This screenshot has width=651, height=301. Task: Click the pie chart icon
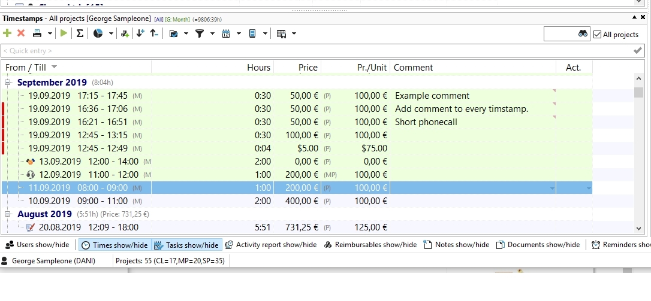[x=98, y=34]
